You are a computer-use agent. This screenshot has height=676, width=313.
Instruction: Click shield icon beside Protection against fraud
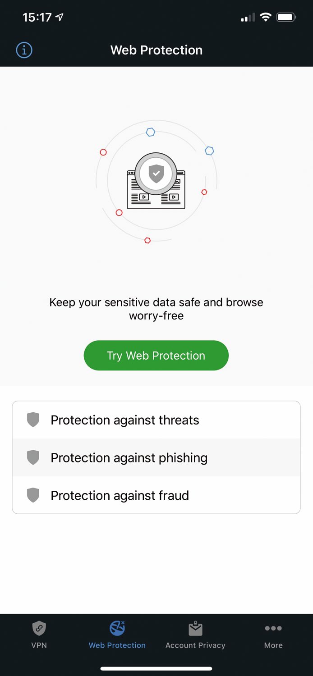coord(33,495)
